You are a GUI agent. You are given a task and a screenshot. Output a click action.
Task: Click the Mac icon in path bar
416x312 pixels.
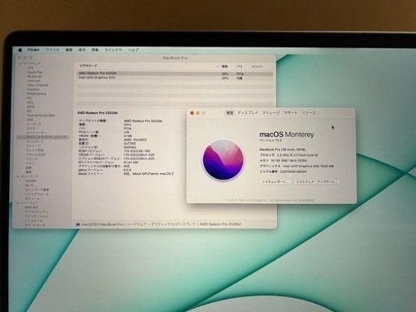pos(78,224)
